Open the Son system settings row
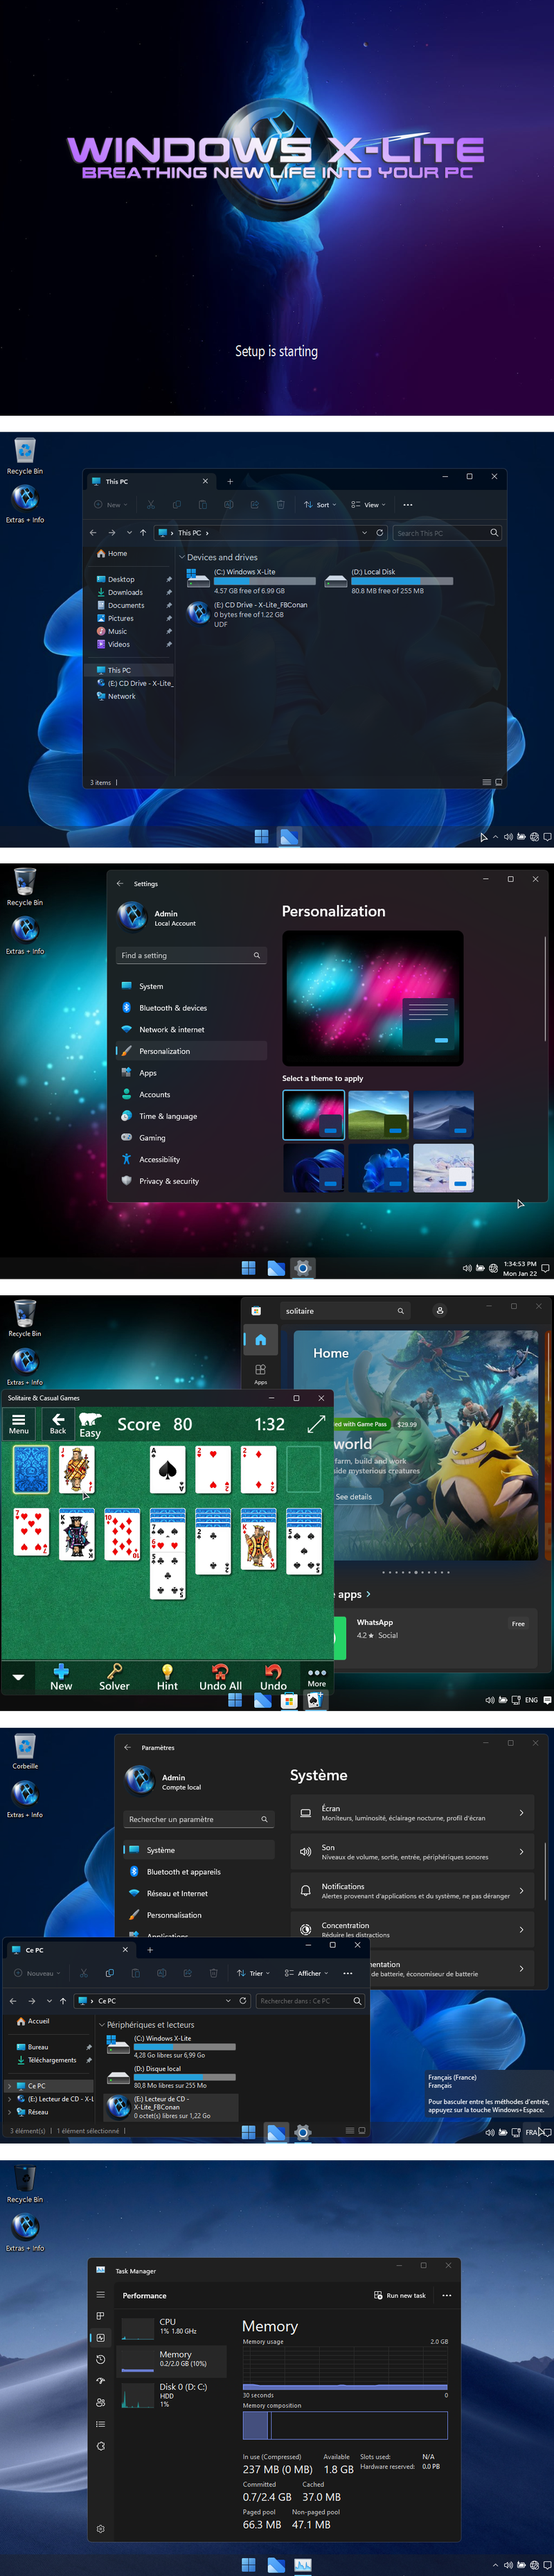This screenshot has width=554, height=2576. (412, 1852)
